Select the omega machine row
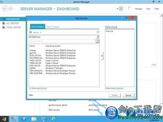This screenshot has height=122, width=163. 64,50
